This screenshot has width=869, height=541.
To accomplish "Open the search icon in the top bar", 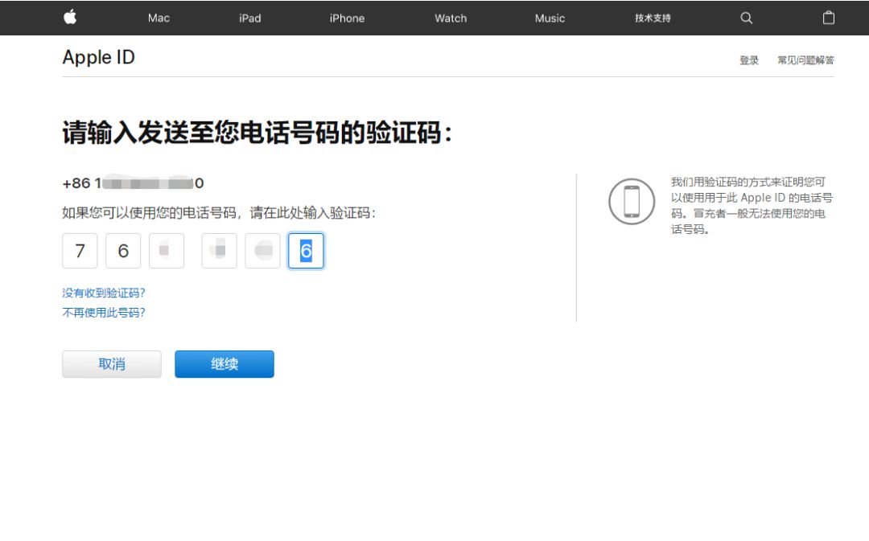I will click(x=746, y=18).
